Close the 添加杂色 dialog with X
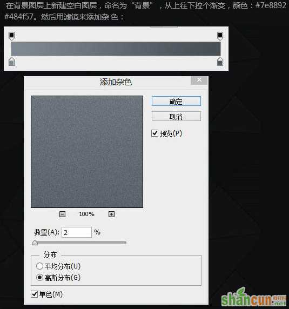 point(199,80)
